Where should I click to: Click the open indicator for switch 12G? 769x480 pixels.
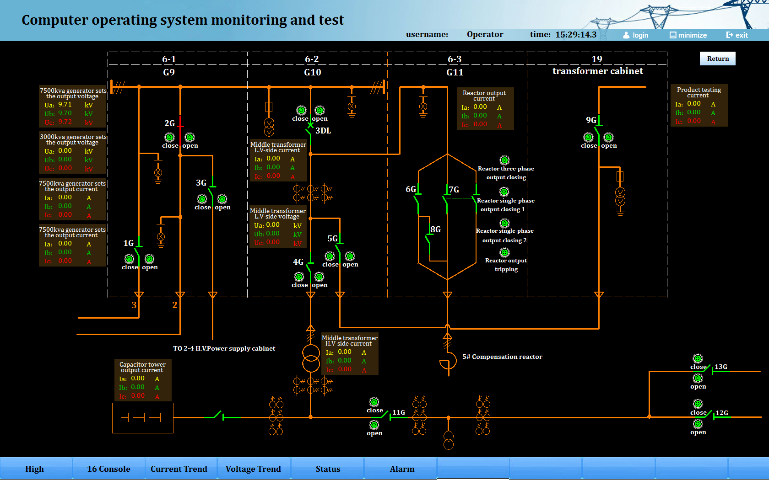[698, 424]
